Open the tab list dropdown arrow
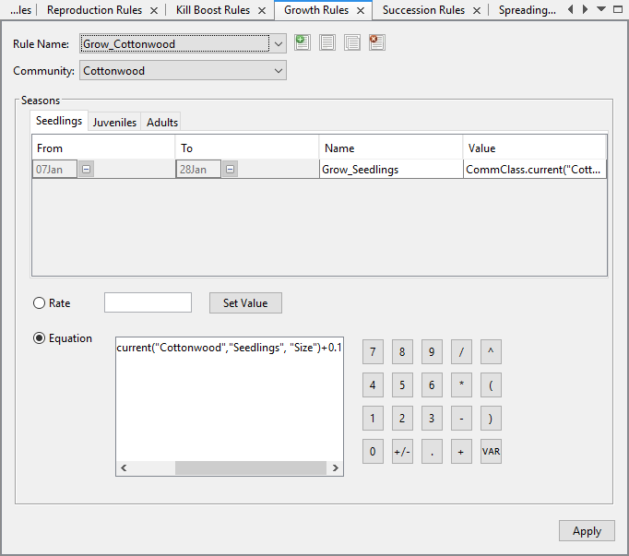The image size is (629, 556). pos(601,9)
